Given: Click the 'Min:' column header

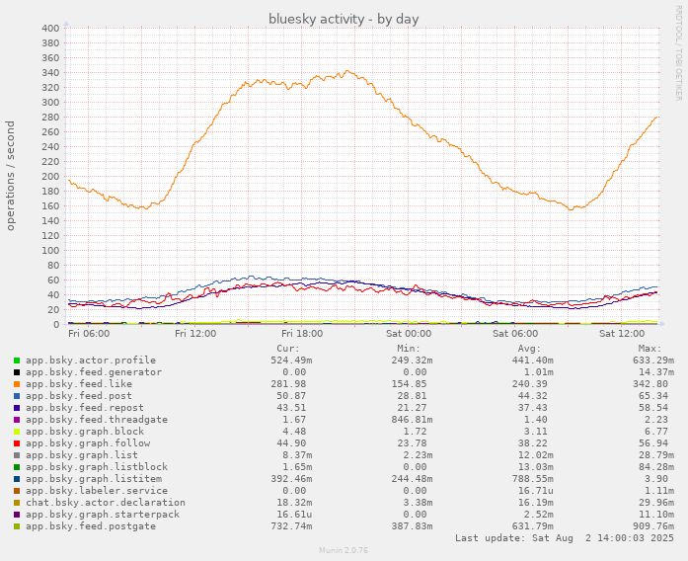Looking at the screenshot, I should [x=409, y=349].
